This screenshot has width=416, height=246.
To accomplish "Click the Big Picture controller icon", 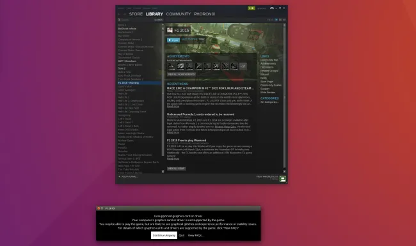I will tap(271, 8).
